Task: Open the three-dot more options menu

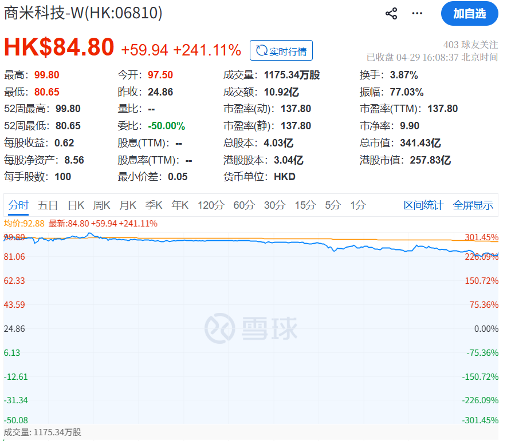Action: [417, 14]
